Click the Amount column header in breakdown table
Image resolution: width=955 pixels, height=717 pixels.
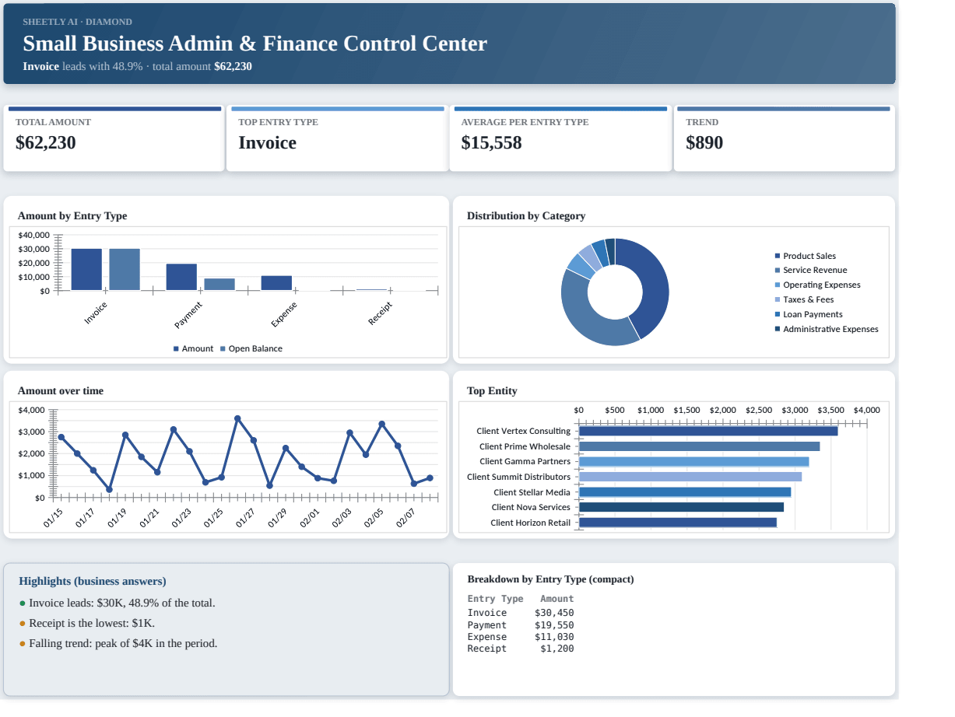point(557,599)
